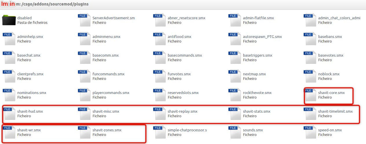
Task: Click the ServerAdvertisement.sm file icon
Action: (84, 20)
